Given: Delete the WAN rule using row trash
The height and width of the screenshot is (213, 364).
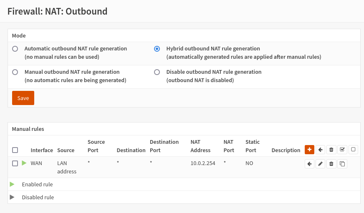Looking at the screenshot, I should pyautogui.click(x=331, y=164).
